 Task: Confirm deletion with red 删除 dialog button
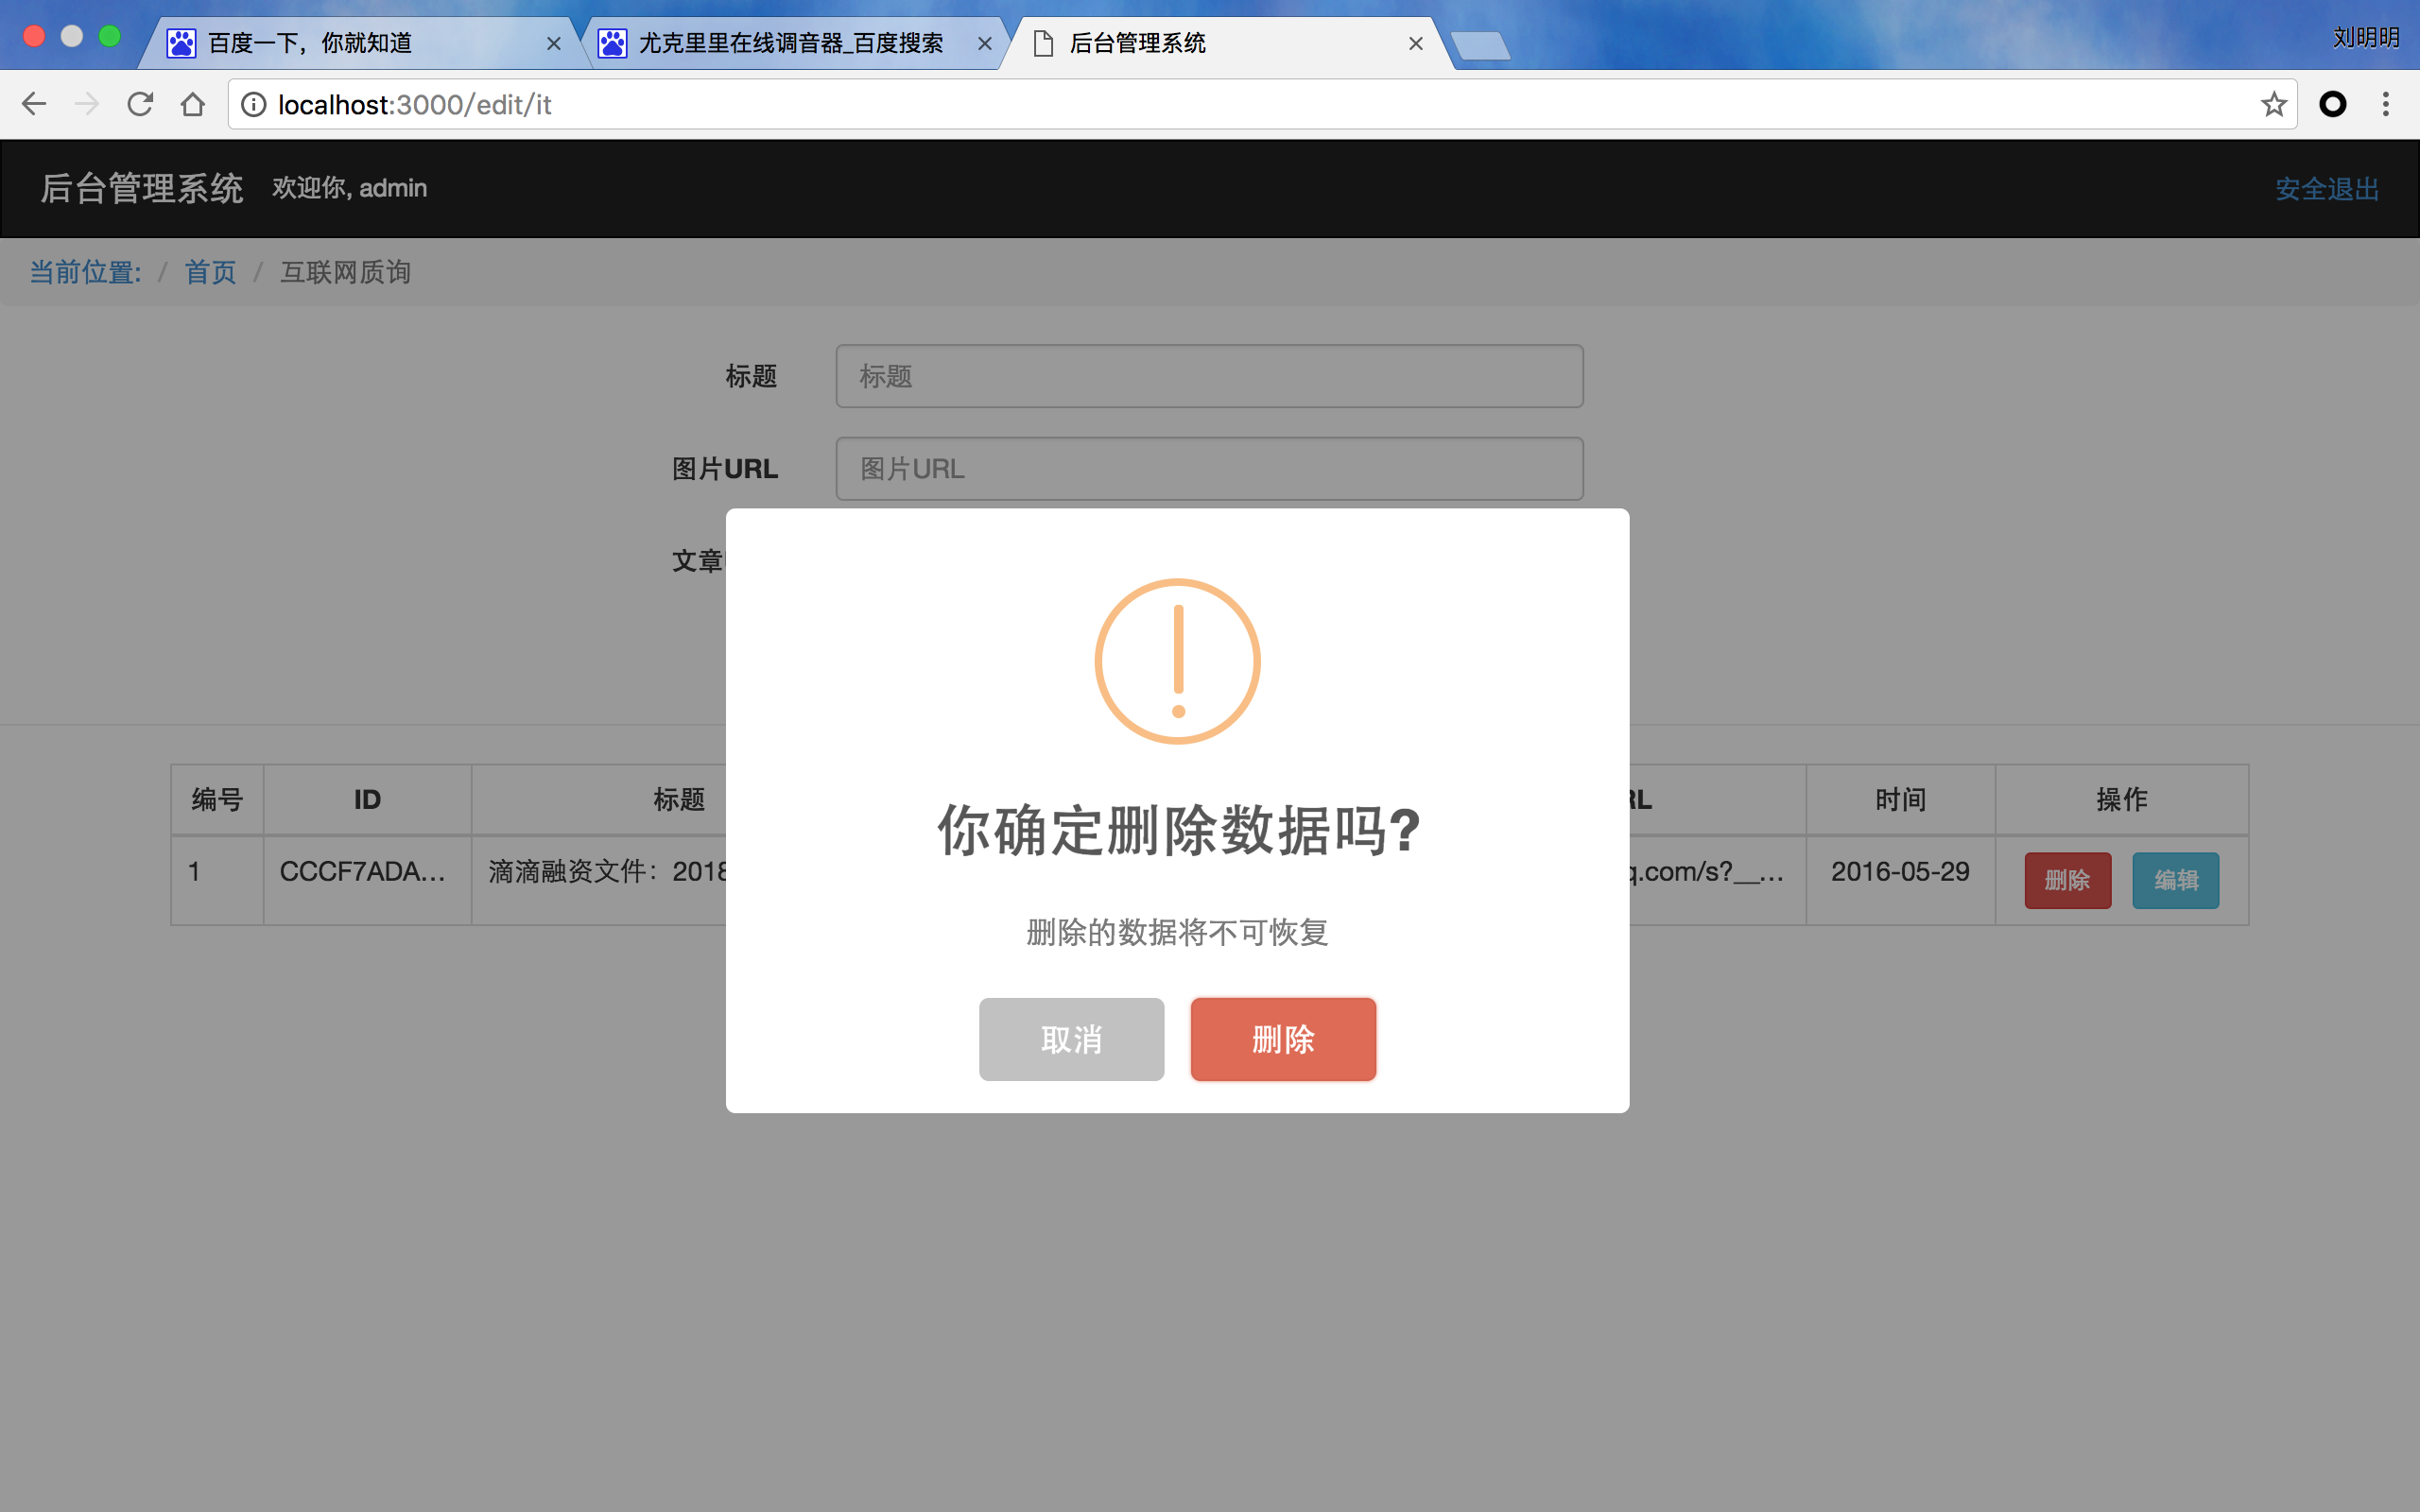(x=1283, y=1039)
